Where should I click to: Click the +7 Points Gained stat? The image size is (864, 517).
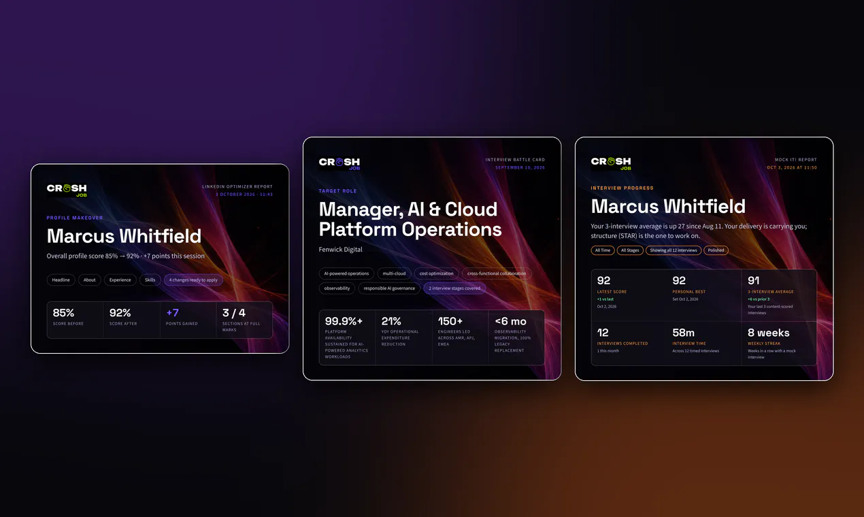click(188, 320)
